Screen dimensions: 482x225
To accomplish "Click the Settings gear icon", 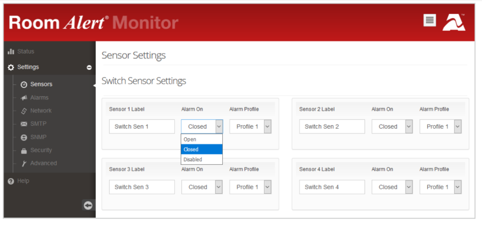I will click(x=11, y=67).
